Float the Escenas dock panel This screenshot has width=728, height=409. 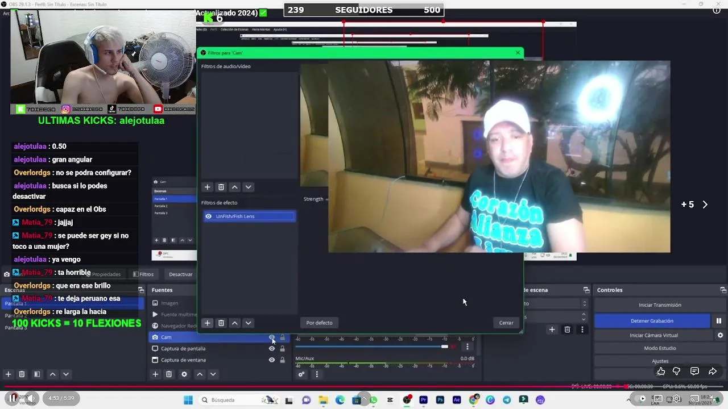[141, 290]
